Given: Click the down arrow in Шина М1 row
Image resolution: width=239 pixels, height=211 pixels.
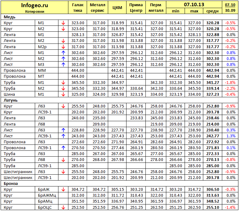Looking at the screenshot, I should click(63, 94).
